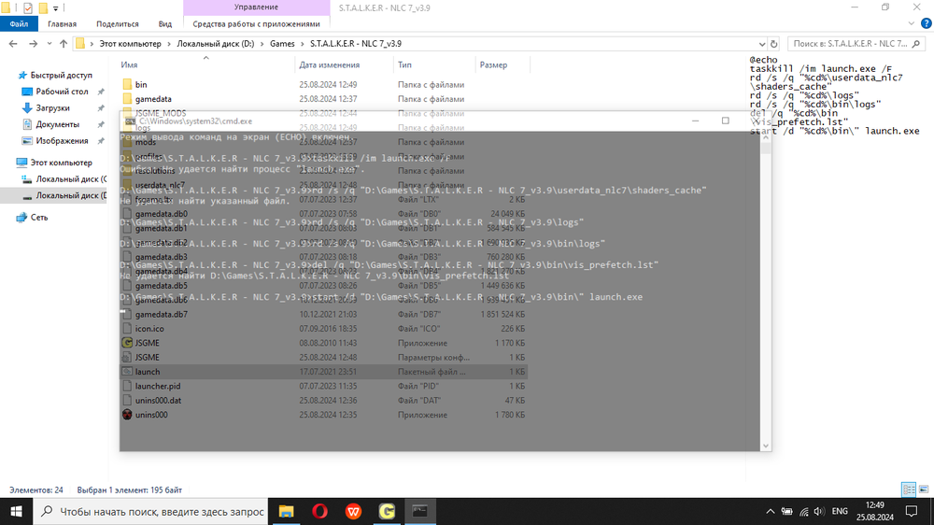This screenshot has height=525, width=934.
Task: Go back with the Back arrow
Action: click(13, 44)
